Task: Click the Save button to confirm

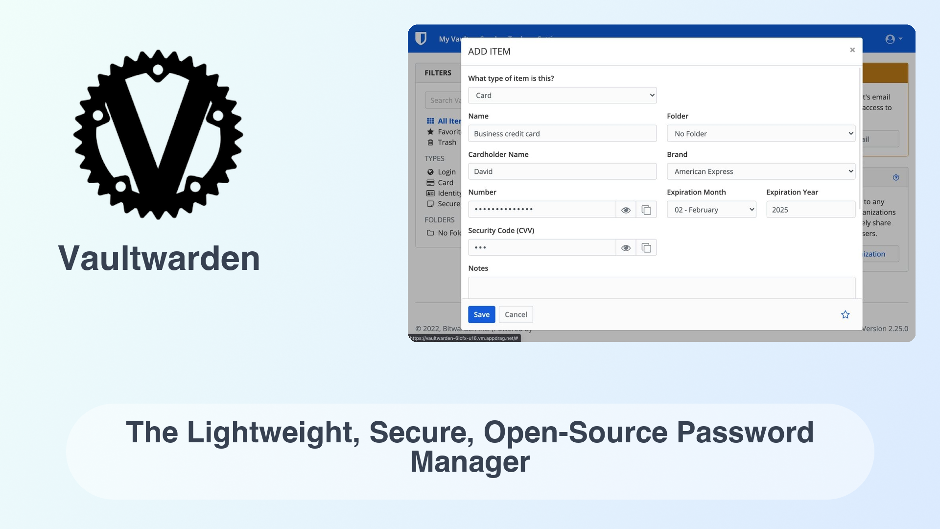Action: [482, 314]
